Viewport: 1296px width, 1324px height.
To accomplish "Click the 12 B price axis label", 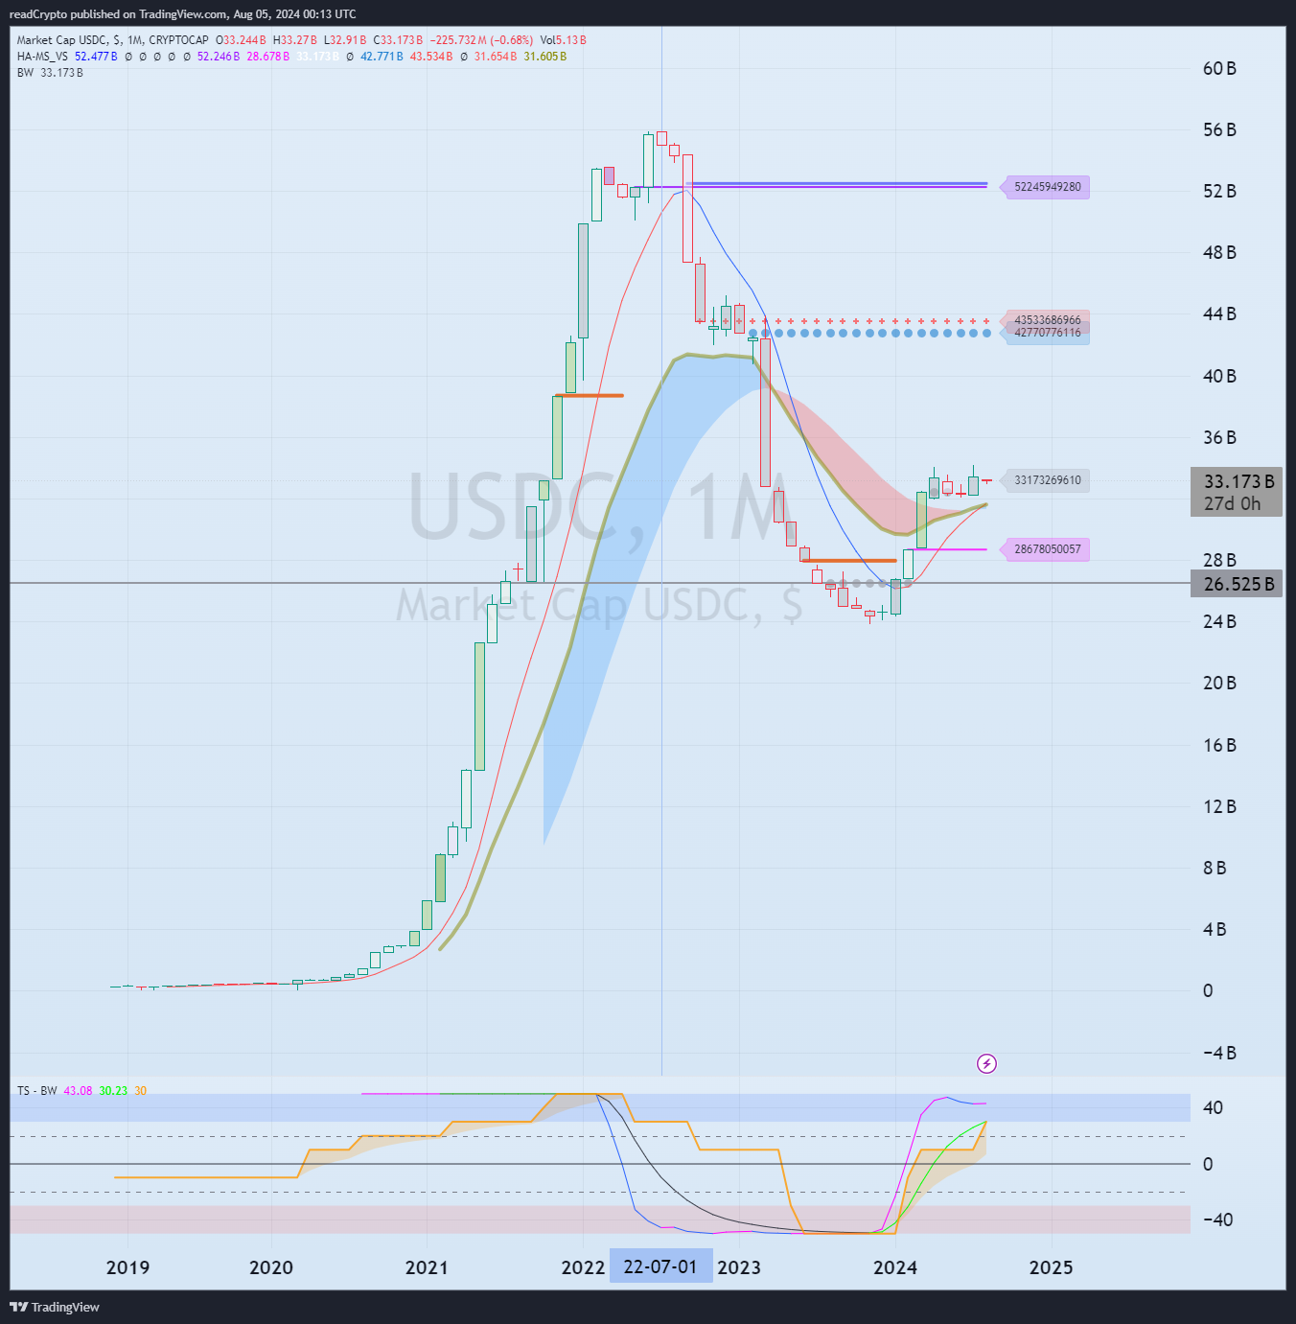I will point(1219,806).
